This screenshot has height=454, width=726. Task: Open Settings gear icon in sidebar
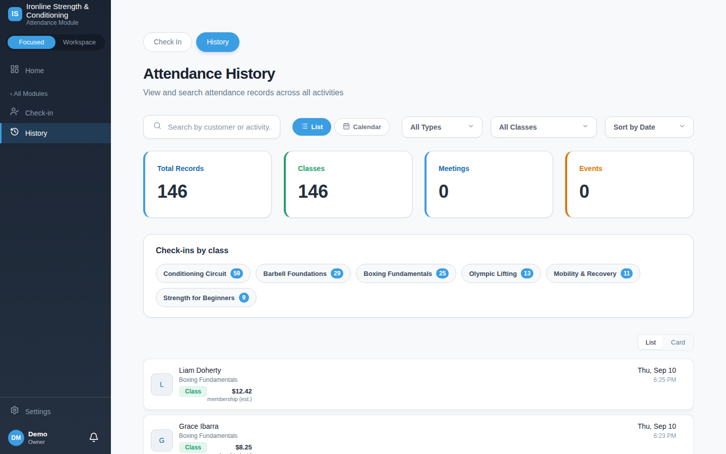point(15,410)
